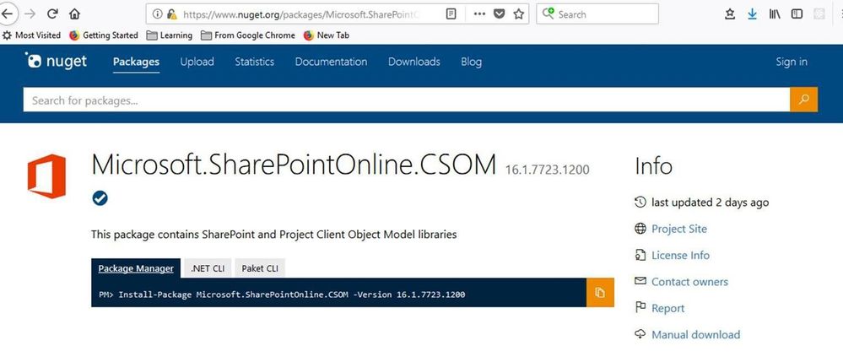Open the Documentation menu item

click(331, 62)
